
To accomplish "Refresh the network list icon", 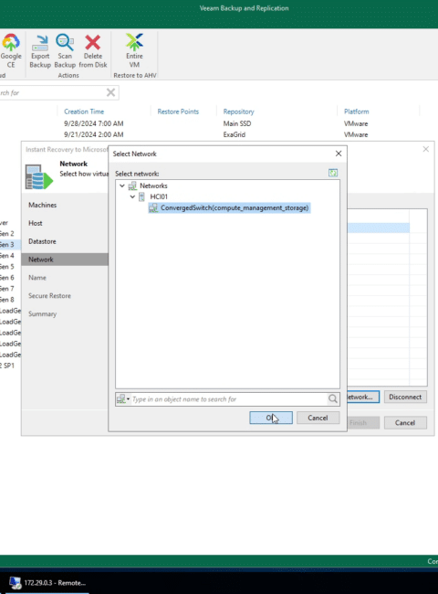I will (x=333, y=173).
